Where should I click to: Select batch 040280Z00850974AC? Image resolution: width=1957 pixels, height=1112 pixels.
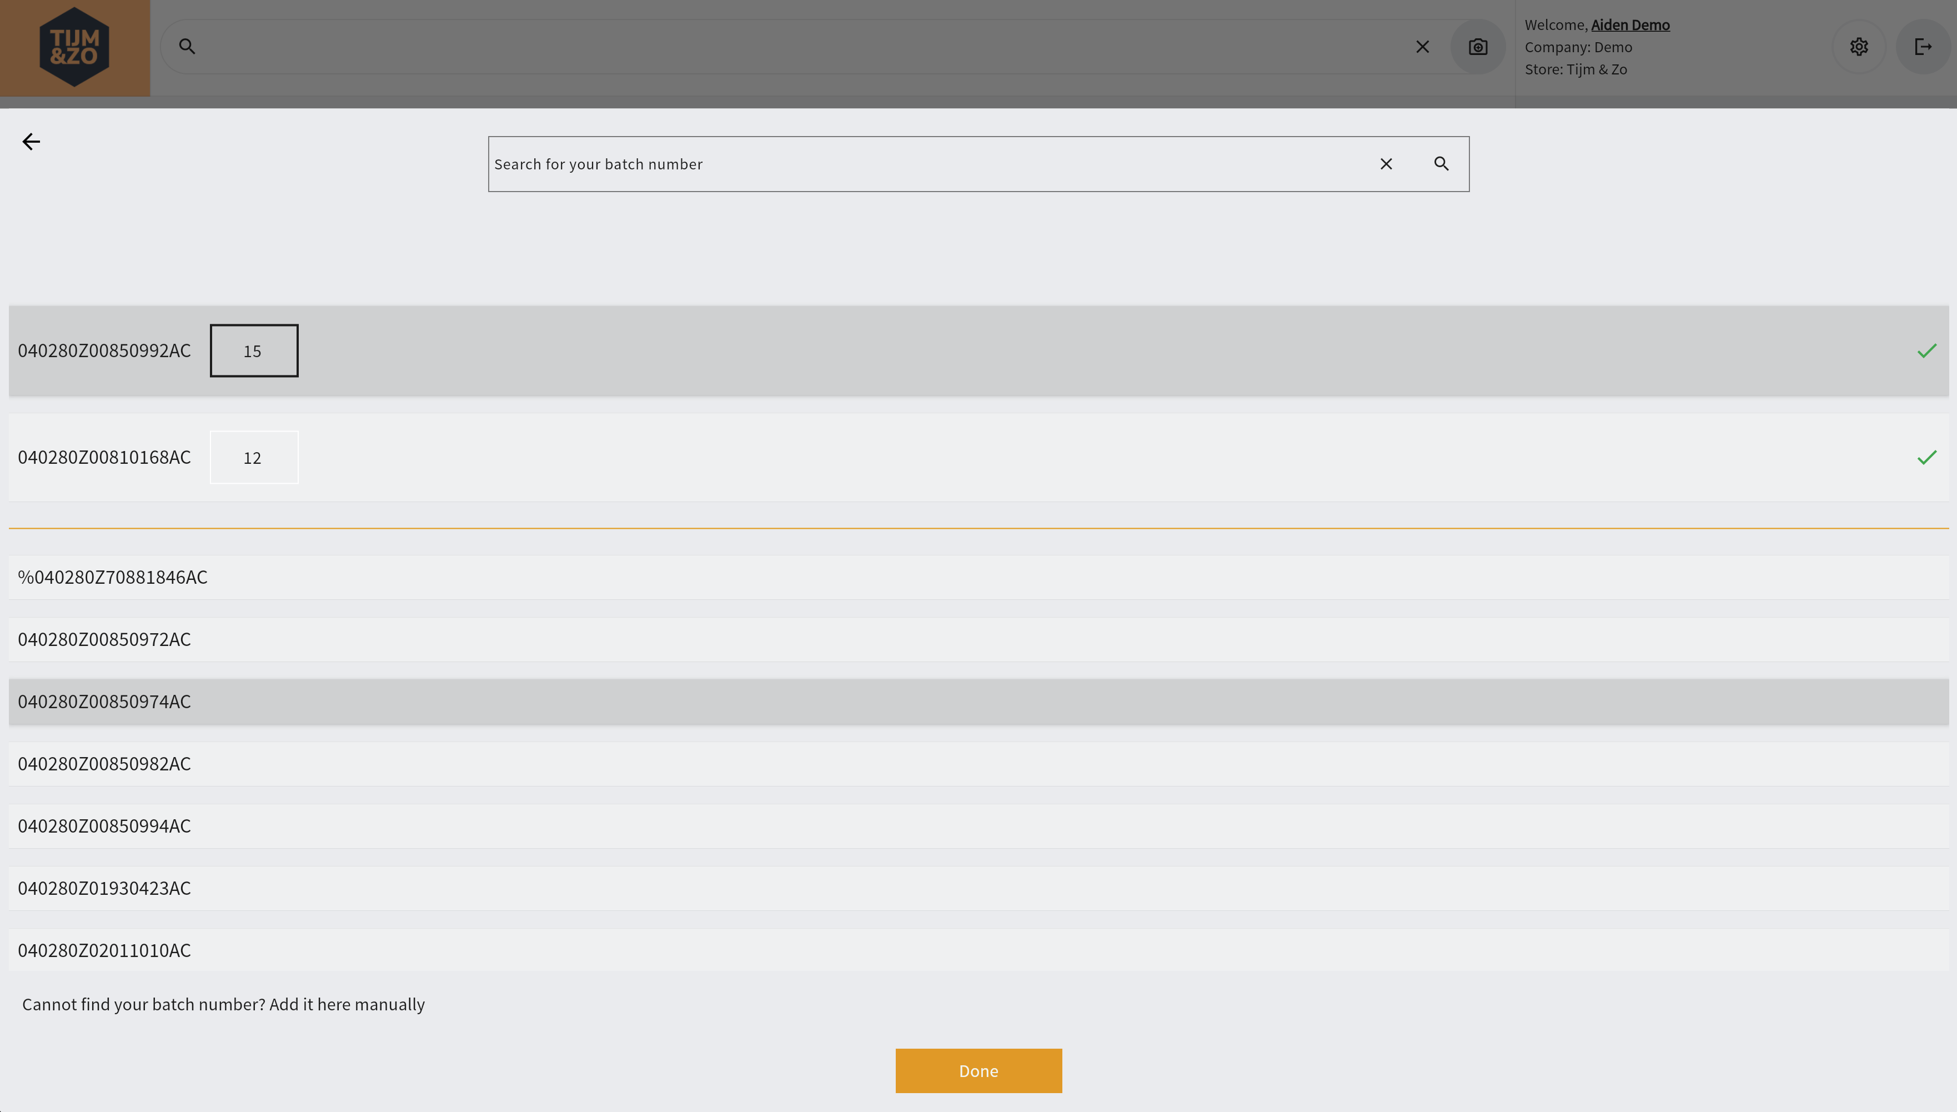point(104,702)
